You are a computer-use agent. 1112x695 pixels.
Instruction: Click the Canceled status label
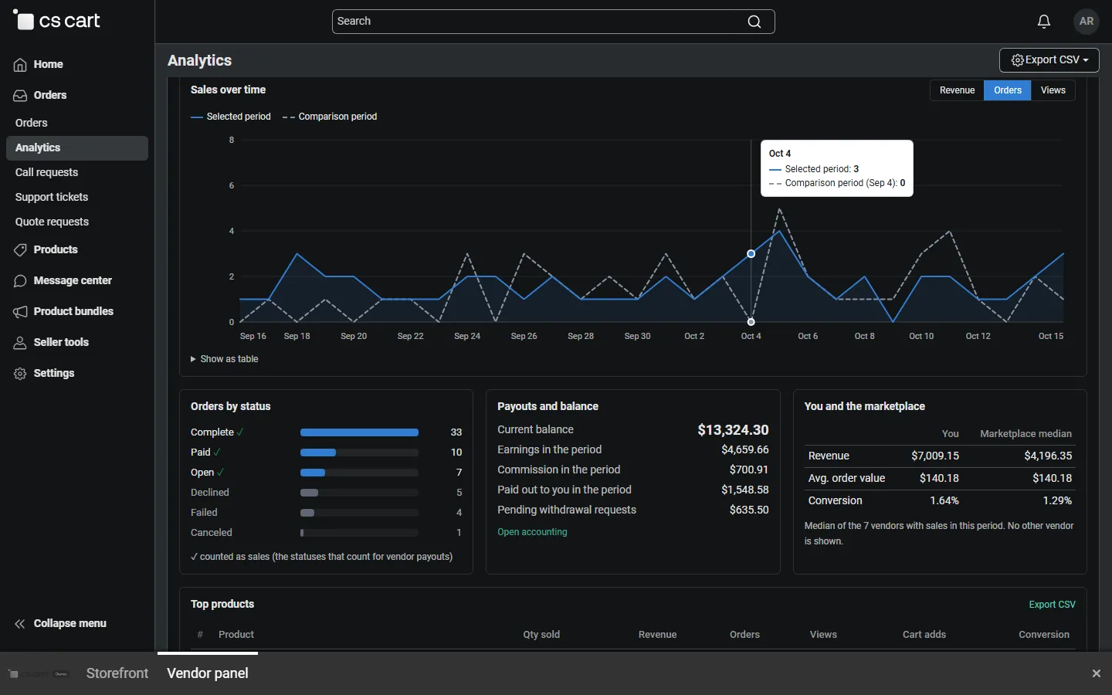212,533
